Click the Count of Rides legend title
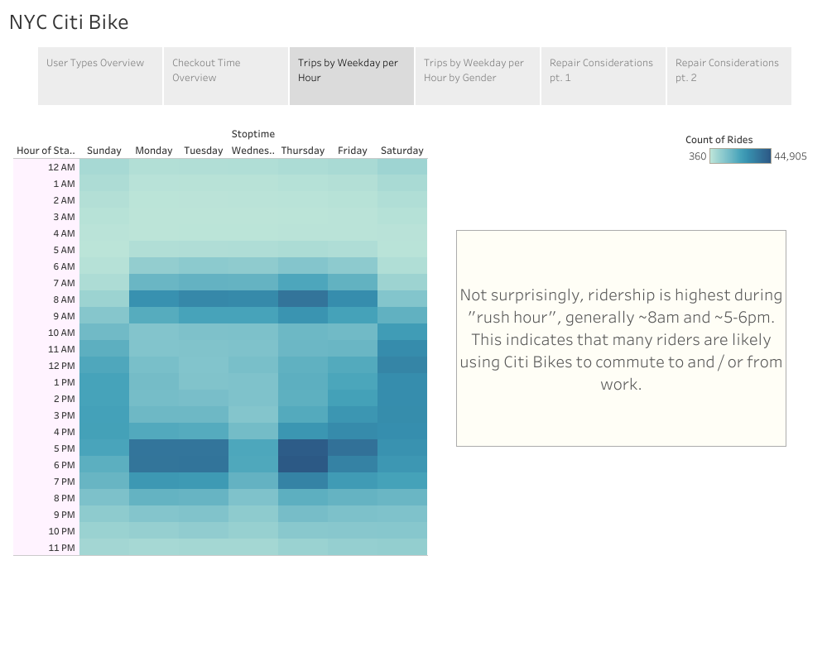 coord(719,140)
